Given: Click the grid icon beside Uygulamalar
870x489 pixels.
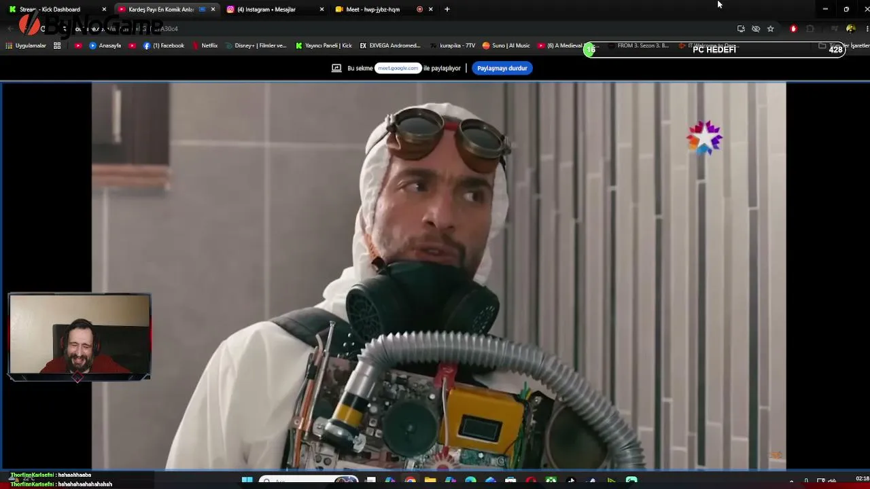Looking at the screenshot, I should tap(57, 46).
